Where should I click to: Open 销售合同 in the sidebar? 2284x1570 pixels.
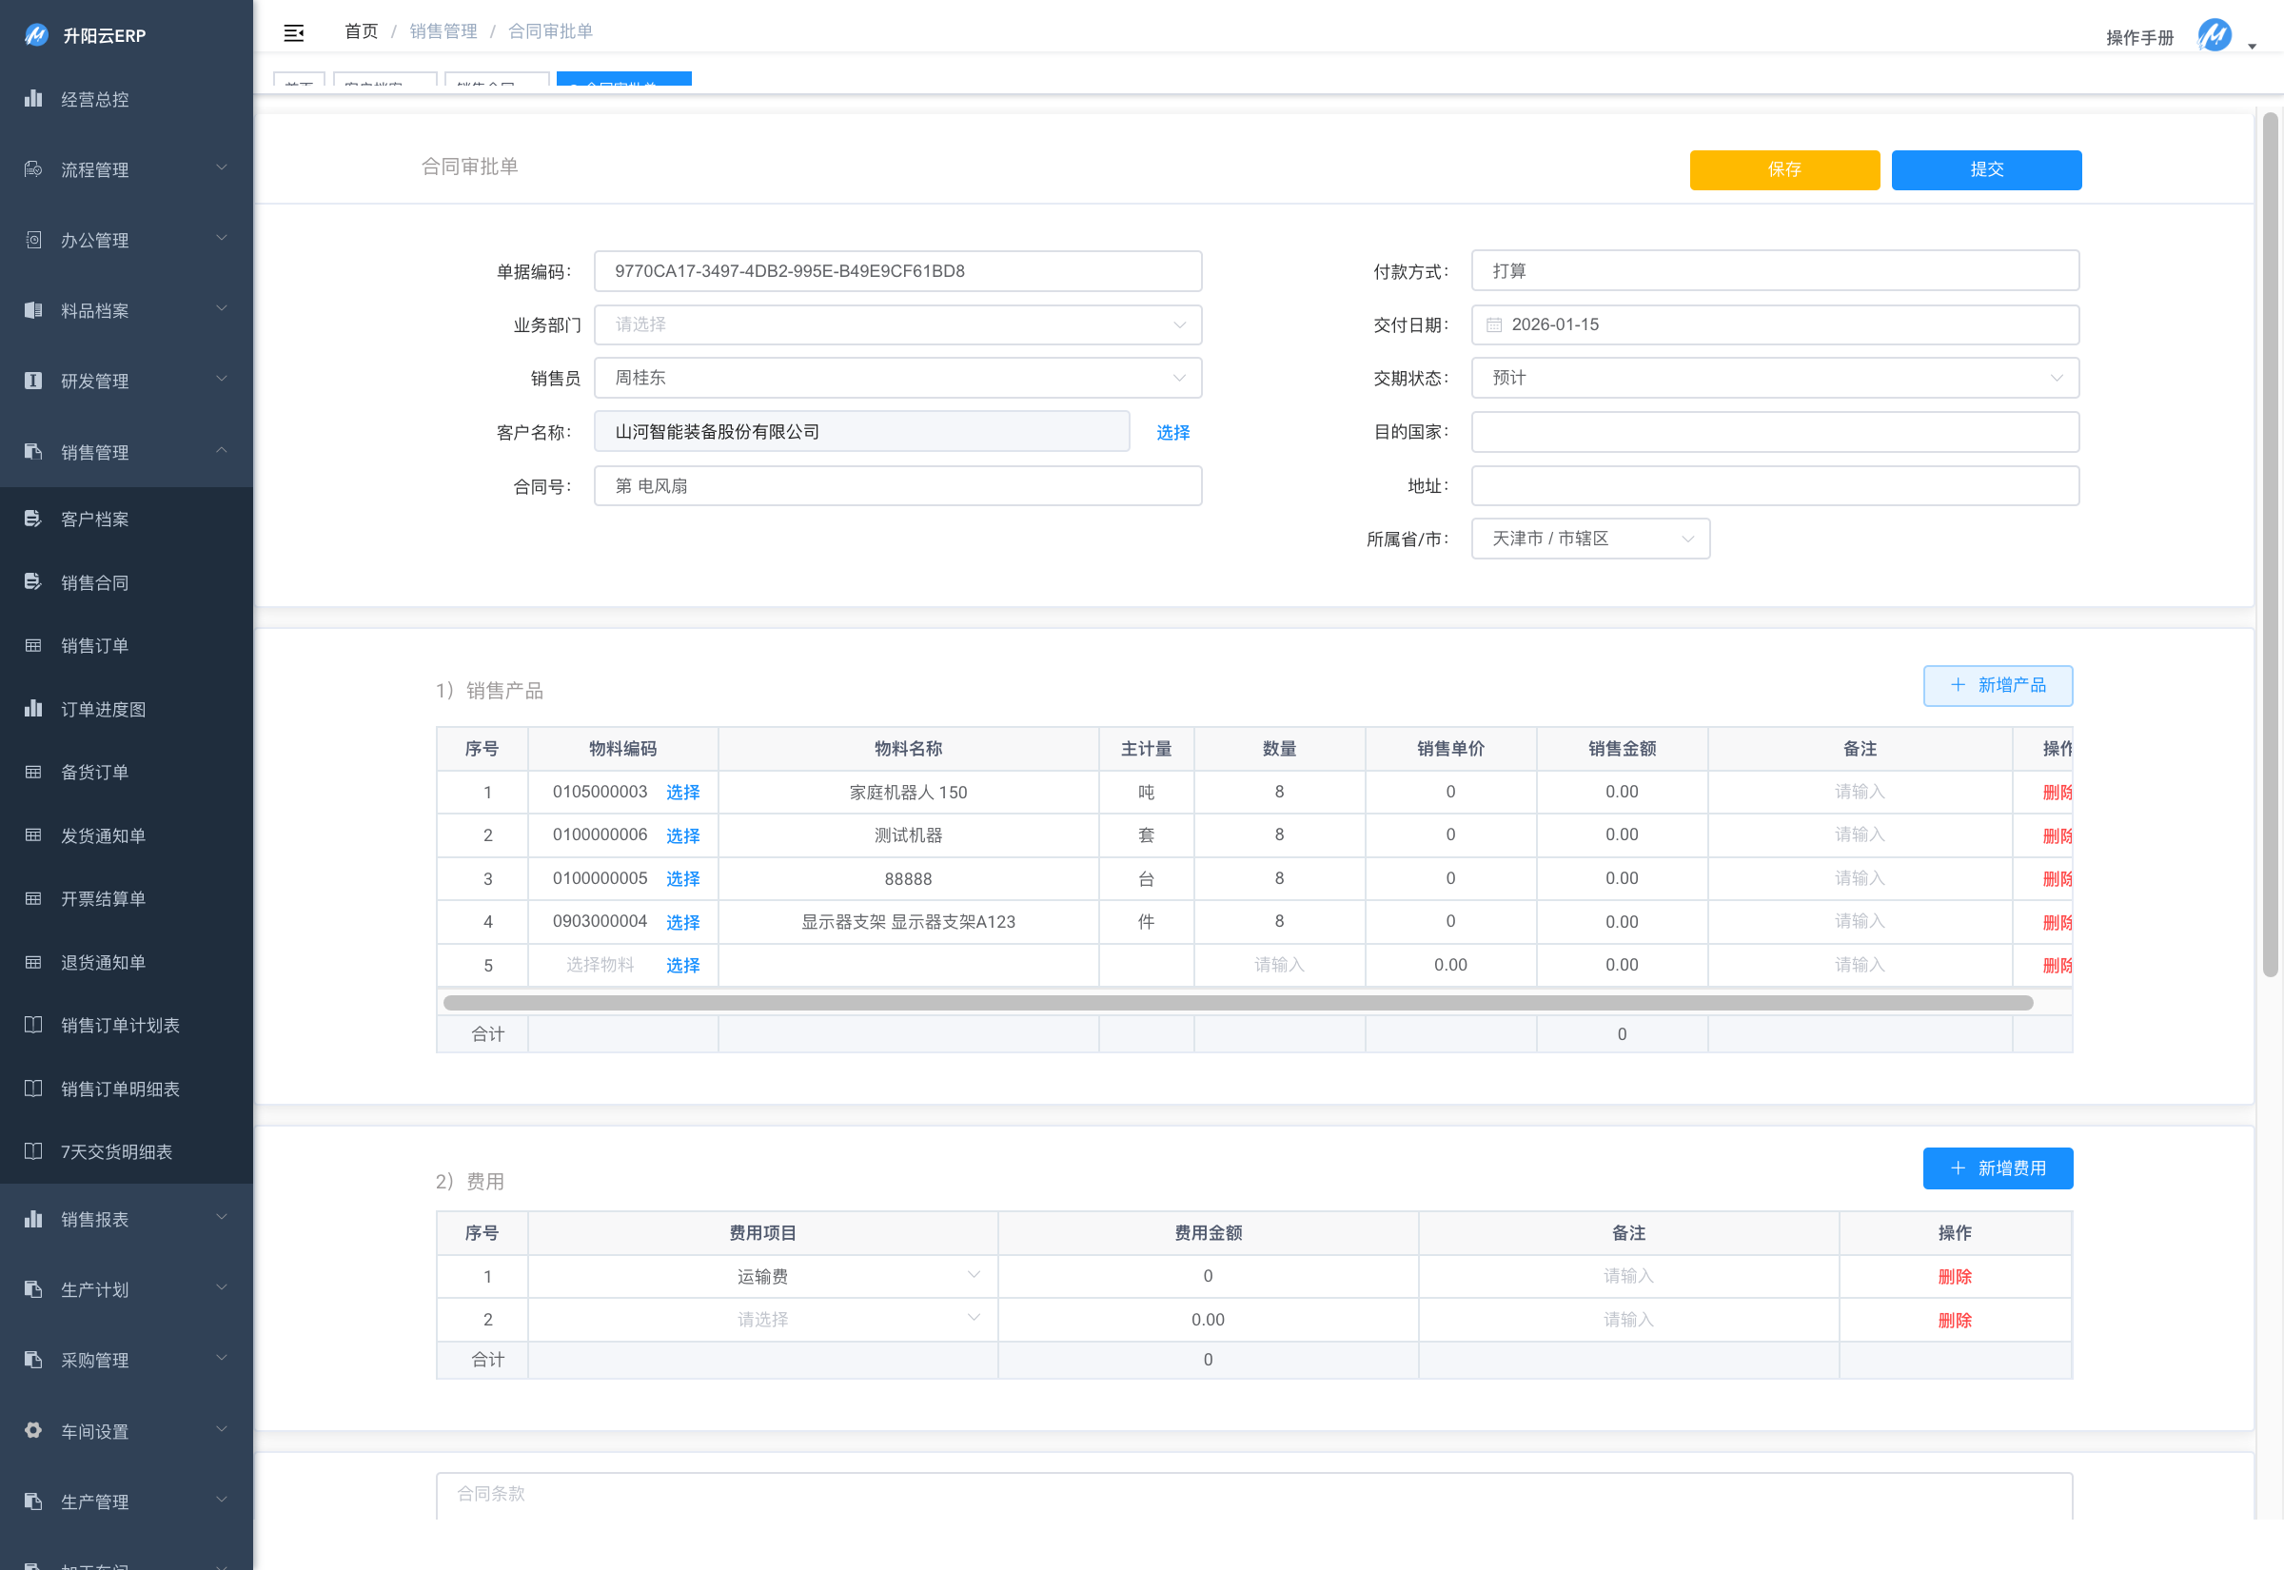click(95, 582)
